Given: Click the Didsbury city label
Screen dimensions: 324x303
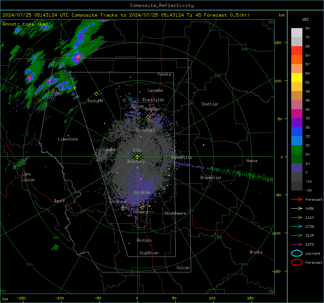Looking at the screenshot, I should (x=136, y=161).
